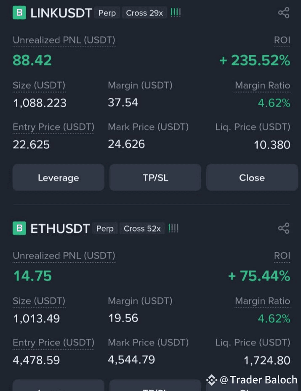The height and width of the screenshot is (391, 301).
Task: Close the LINKUSDT position
Action: (x=252, y=178)
